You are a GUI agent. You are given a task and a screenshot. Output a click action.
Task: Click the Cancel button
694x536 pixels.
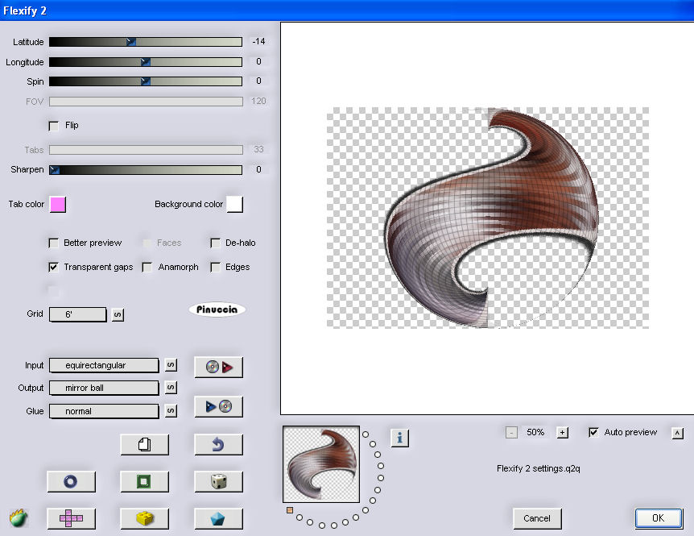tap(537, 518)
